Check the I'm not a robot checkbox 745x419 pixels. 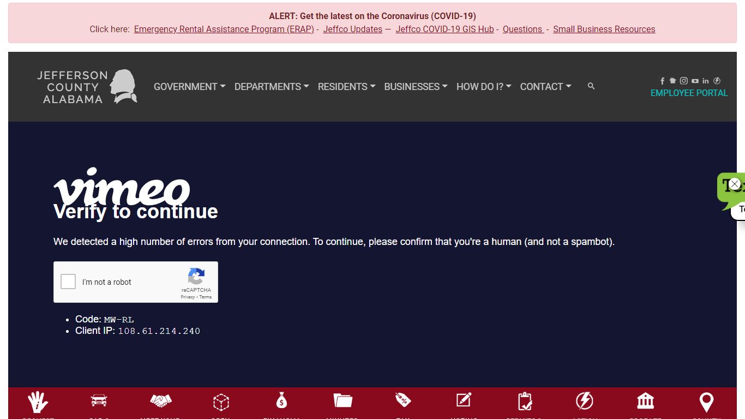point(68,282)
